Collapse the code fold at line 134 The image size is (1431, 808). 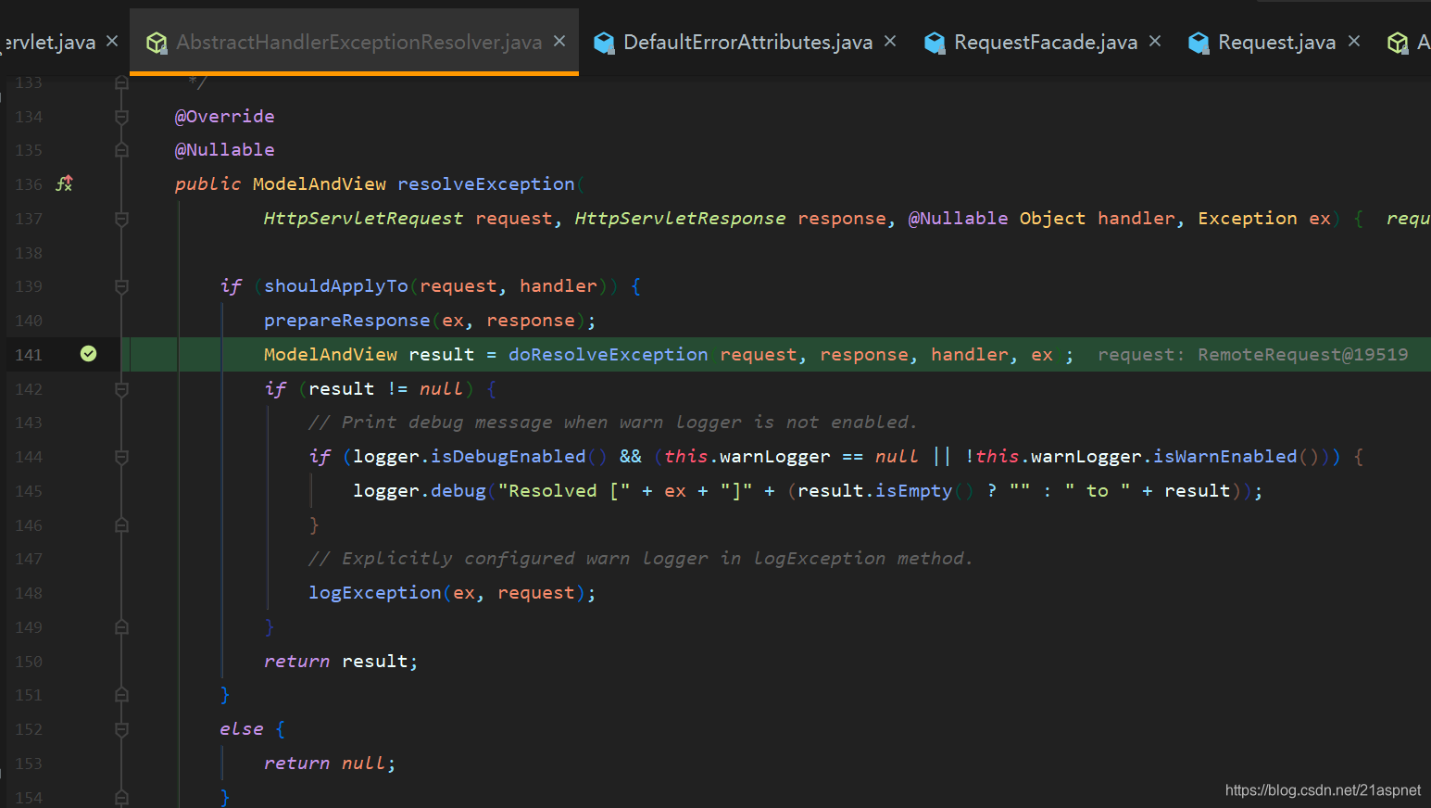click(x=121, y=117)
